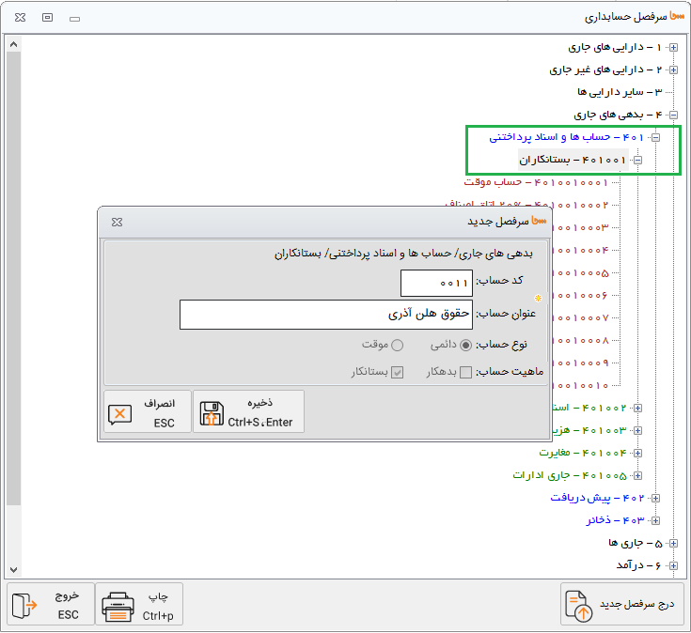Screen dimensions: 691x633
Task: Click درج سرفصل جدید button label
Action: tap(636, 605)
